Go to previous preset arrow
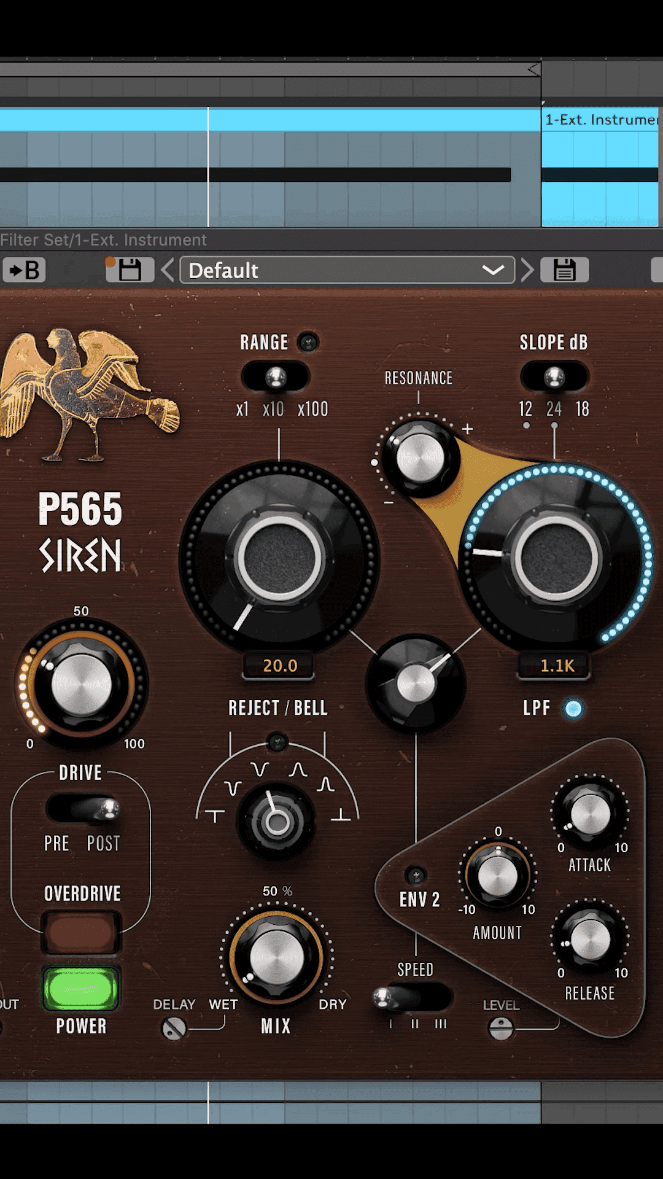Image resolution: width=663 pixels, height=1179 pixels. 167,270
